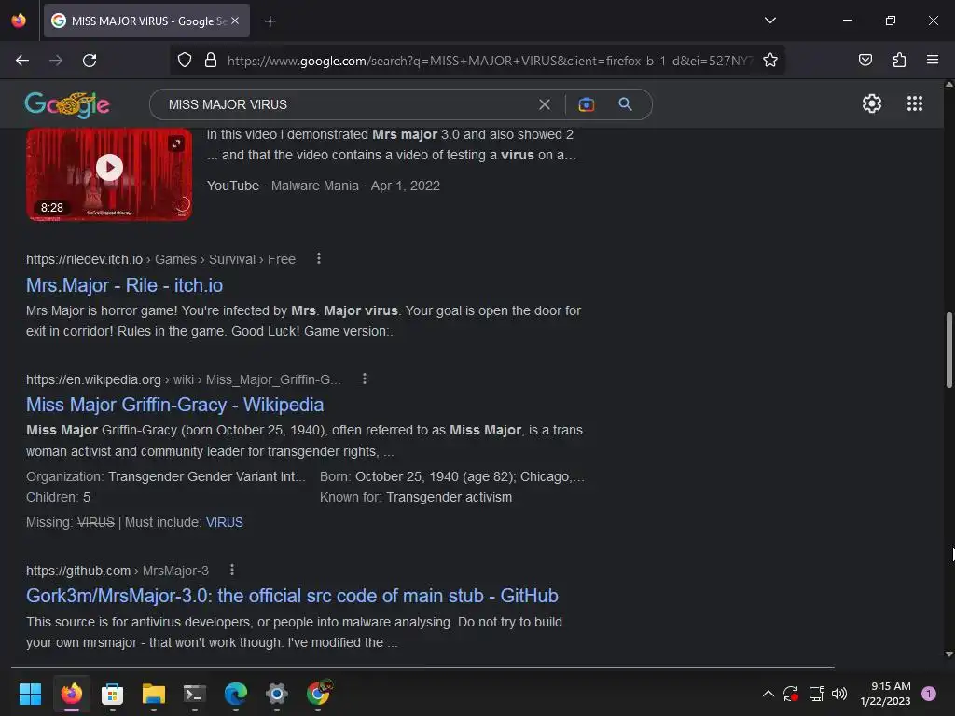Open more options for GitHub result
Screen dimensions: 955x716
(231, 570)
